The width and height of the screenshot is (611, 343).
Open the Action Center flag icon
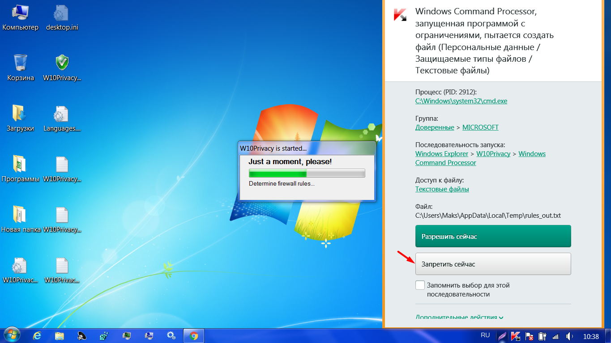pos(529,336)
